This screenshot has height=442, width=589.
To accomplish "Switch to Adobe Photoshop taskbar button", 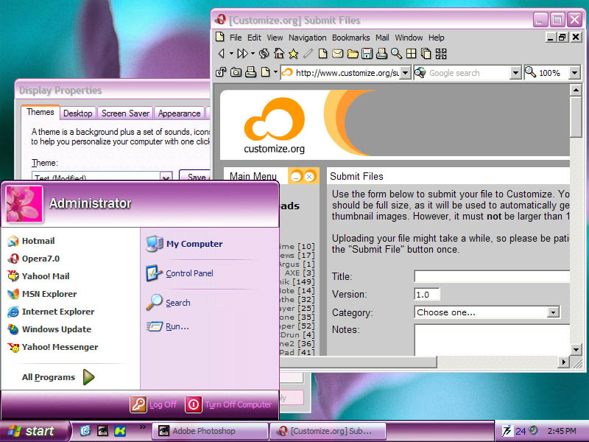I will (x=211, y=431).
